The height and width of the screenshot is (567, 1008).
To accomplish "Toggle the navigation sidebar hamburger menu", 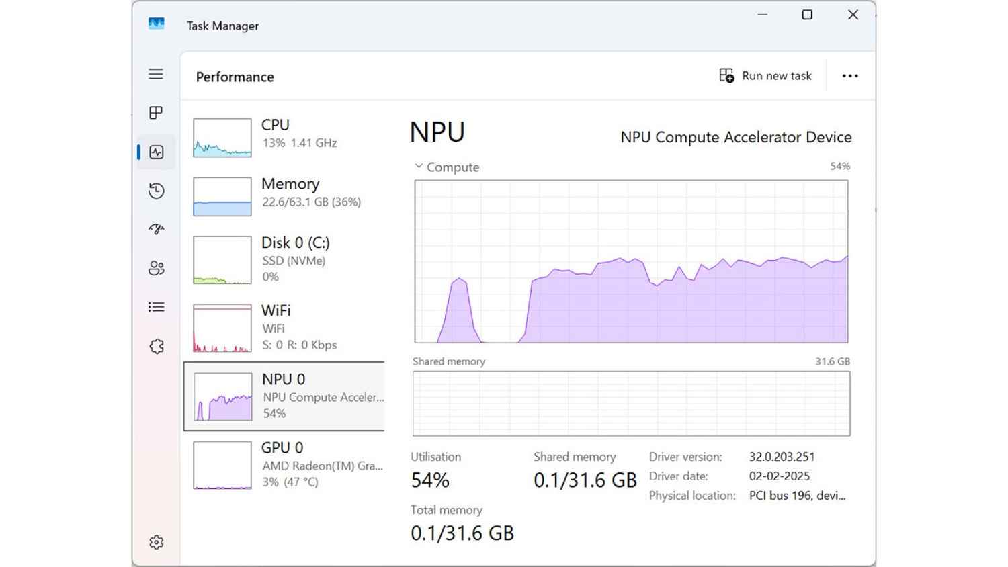I will coord(156,74).
